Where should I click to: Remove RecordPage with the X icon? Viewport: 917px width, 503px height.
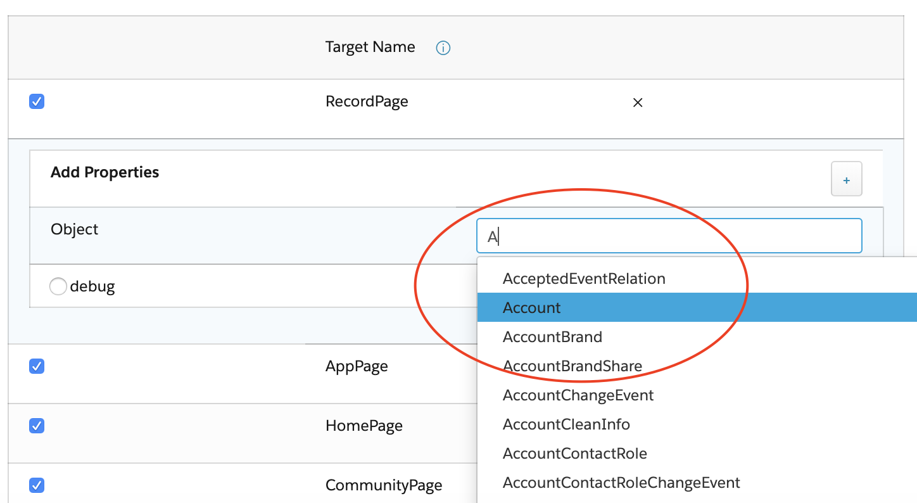click(x=638, y=103)
